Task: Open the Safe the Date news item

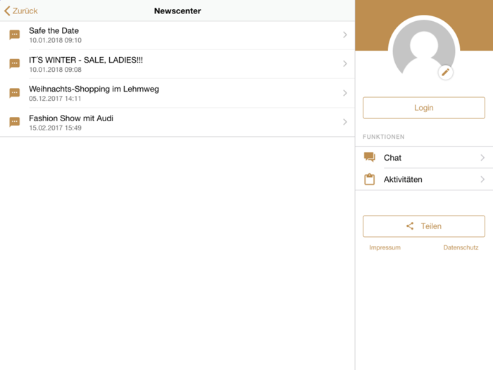Action: pyautogui.click(x=177, y=35)
